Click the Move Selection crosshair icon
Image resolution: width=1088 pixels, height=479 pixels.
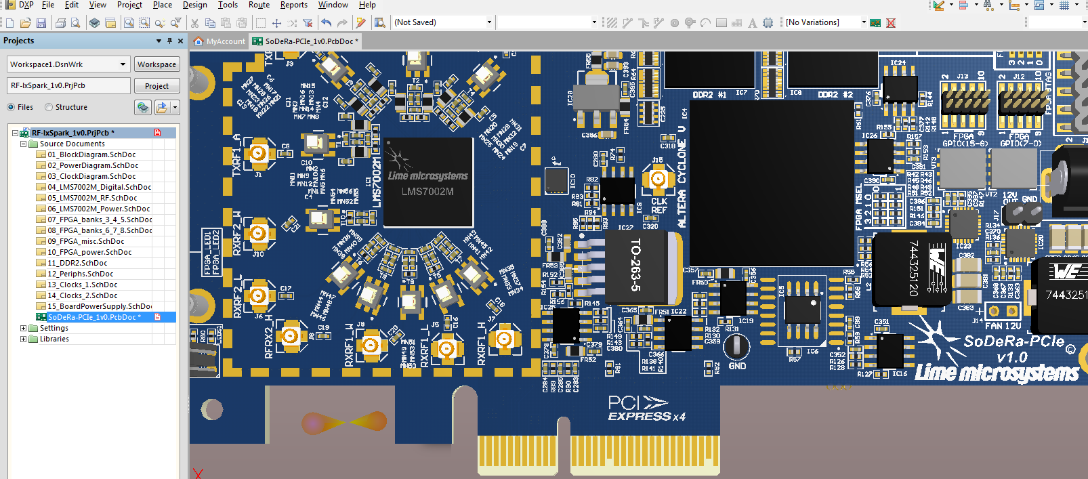(x=276, y=23)
